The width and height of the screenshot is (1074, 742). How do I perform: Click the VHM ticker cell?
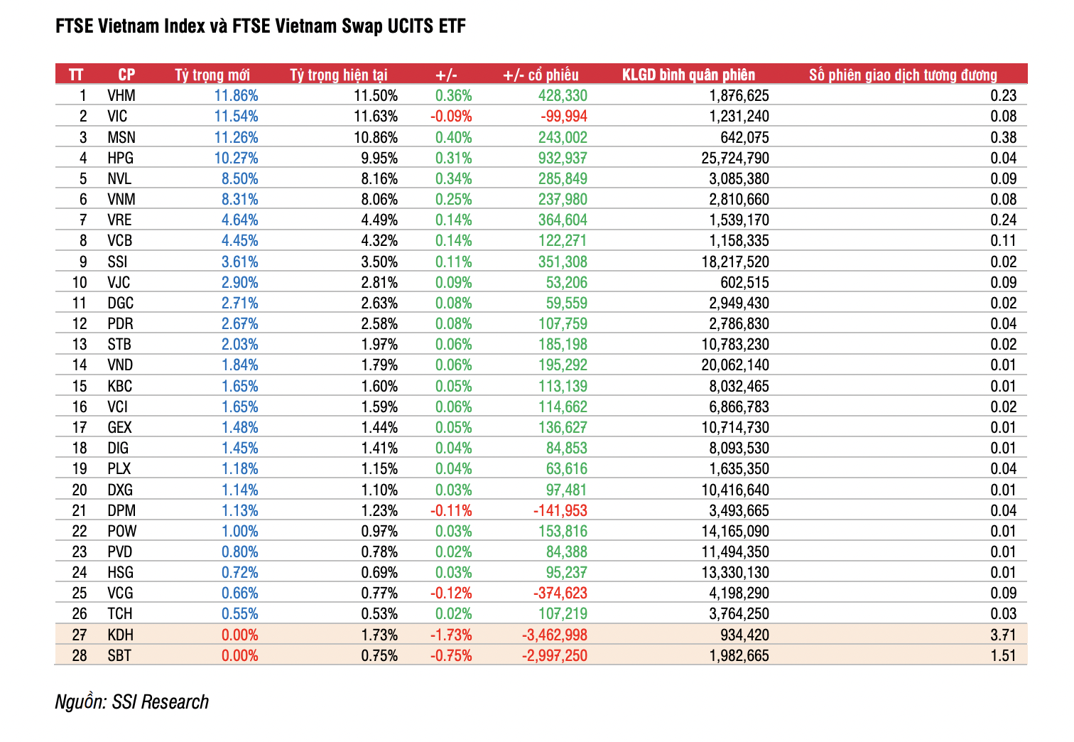coord(121,95)
